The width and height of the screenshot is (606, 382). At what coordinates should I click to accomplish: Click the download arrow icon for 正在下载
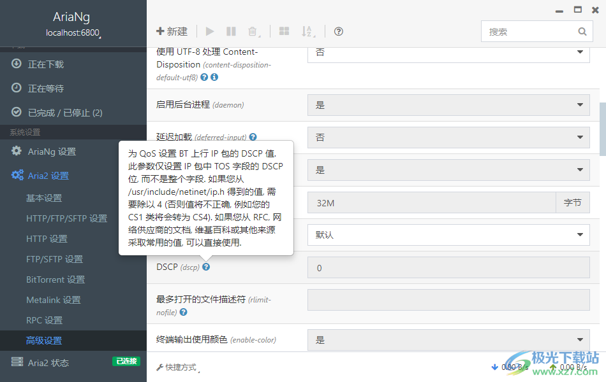(16, 63)
